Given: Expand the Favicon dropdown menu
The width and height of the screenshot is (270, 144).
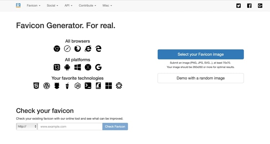Looking at the screenshot, I should 33,5.
